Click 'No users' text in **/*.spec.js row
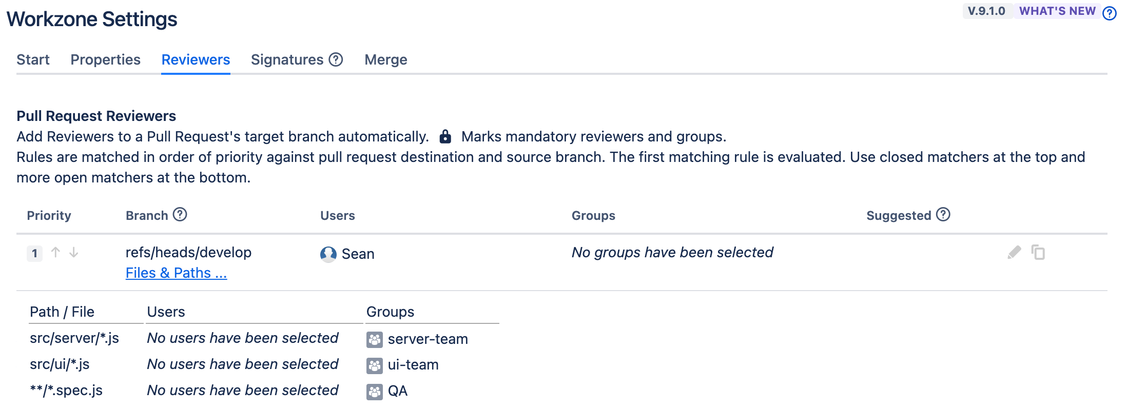This screenshot has height=410, width=1127. tap(242, 391)
